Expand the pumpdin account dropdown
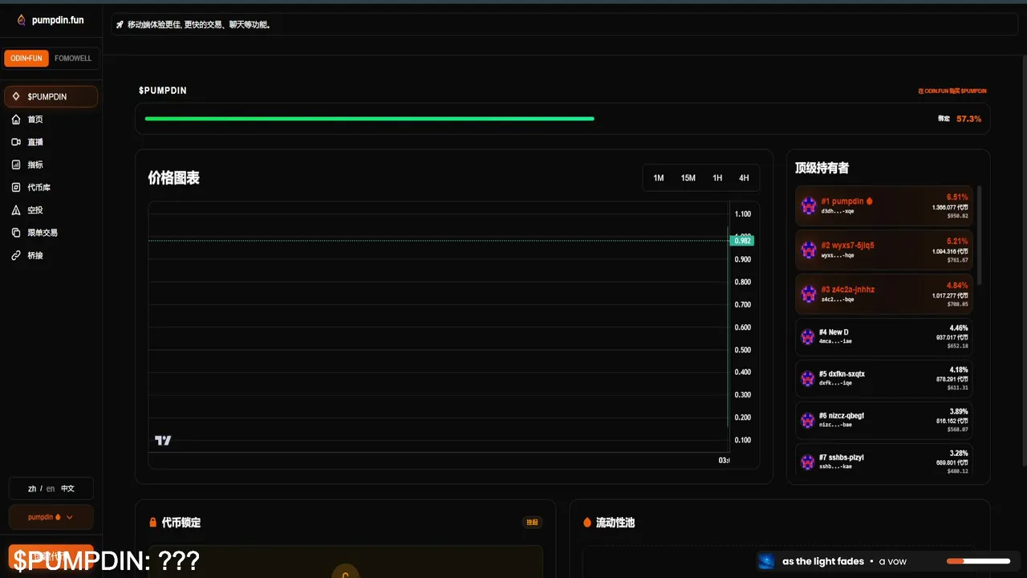 coord(51,517)
